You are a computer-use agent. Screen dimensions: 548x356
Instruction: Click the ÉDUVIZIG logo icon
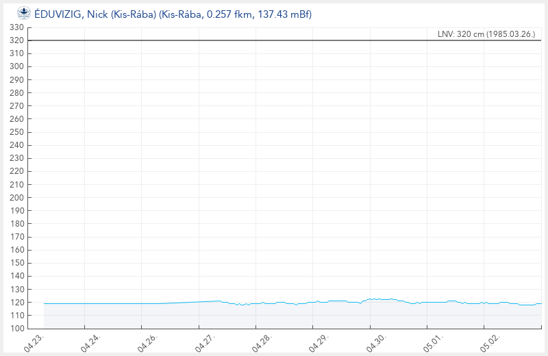[24, 14]
